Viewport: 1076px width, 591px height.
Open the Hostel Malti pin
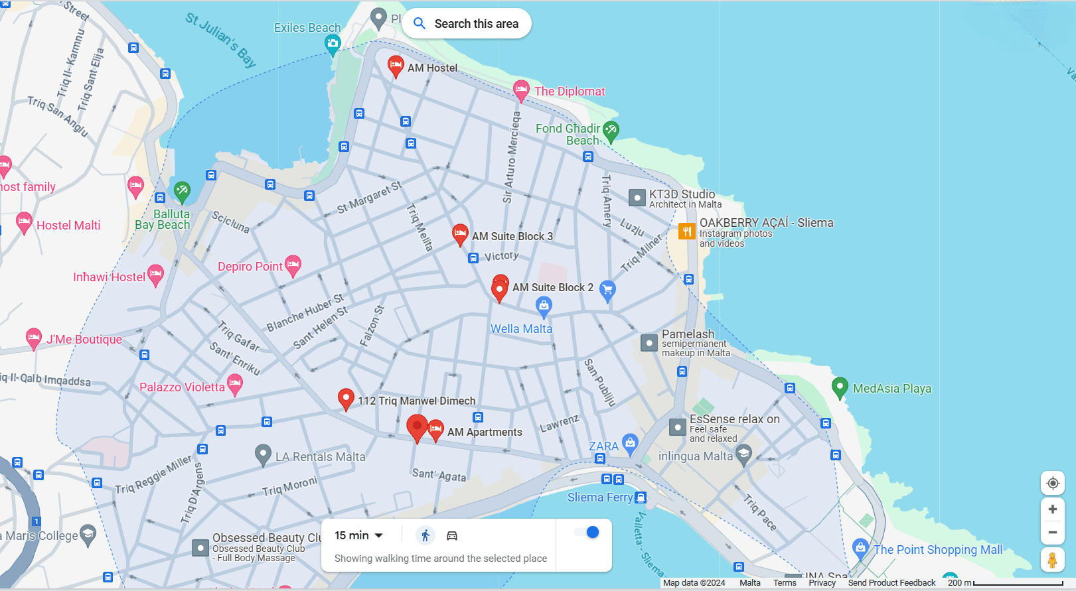click(25, 223)
